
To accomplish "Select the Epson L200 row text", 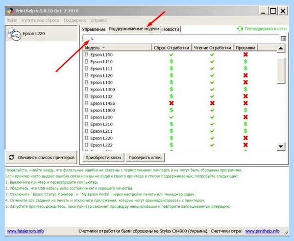I will click(101, 117).
